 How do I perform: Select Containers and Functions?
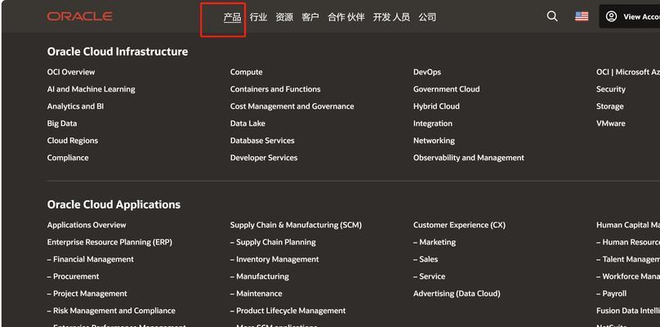point(275,89)
